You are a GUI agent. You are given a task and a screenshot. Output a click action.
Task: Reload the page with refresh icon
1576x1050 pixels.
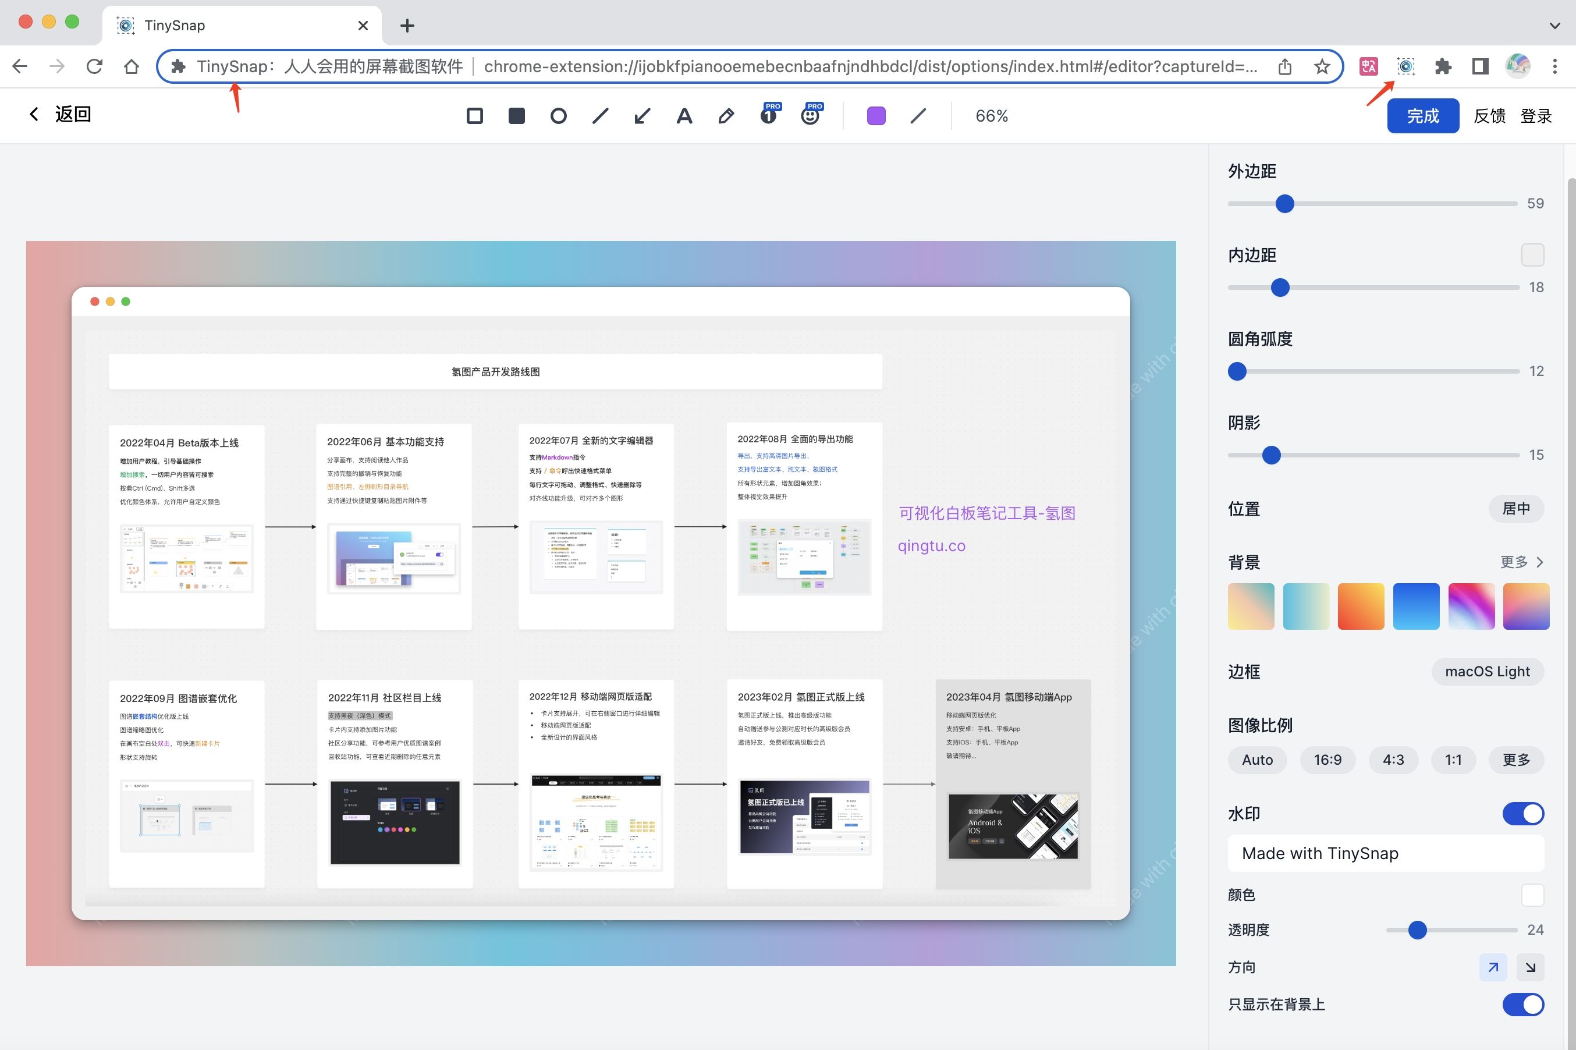point(94,66)
